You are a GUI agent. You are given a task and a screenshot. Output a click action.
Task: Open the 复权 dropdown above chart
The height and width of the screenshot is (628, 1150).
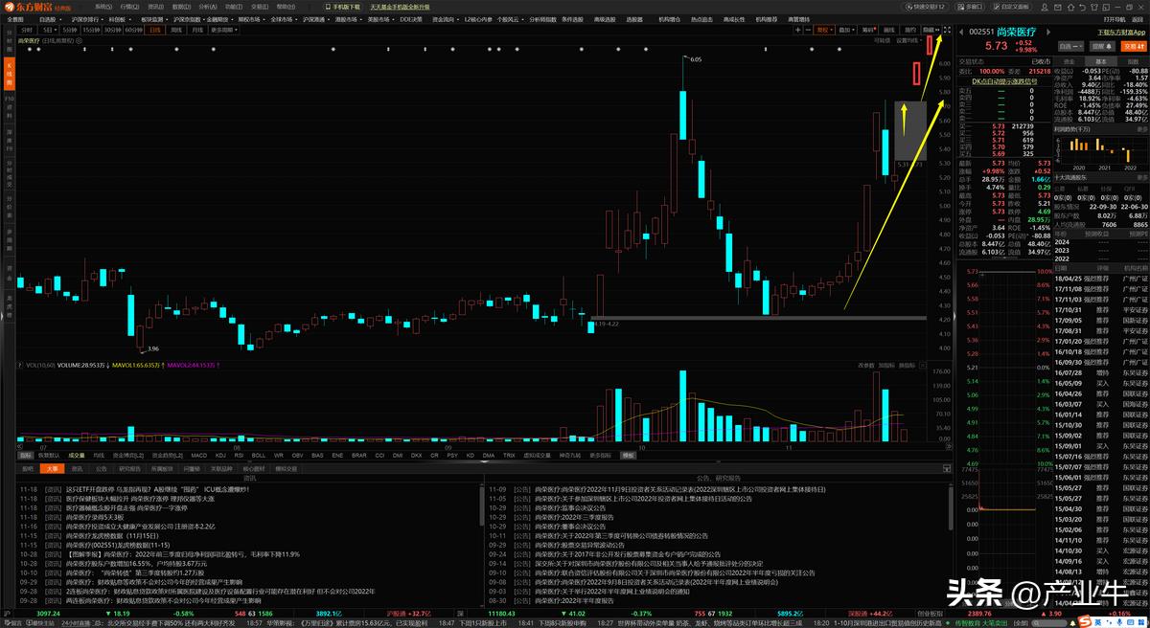point(823,30)
